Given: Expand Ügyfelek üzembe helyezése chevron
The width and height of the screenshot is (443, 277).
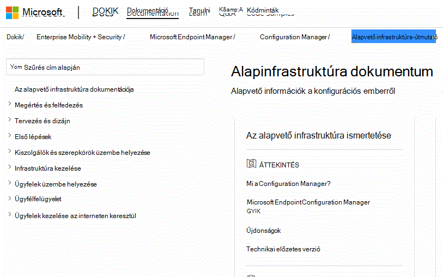Looking at the screenshot, I should pos(10,183).
